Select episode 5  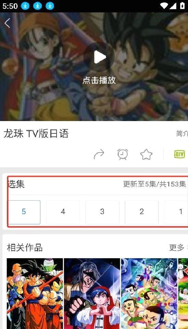(24, 212)
